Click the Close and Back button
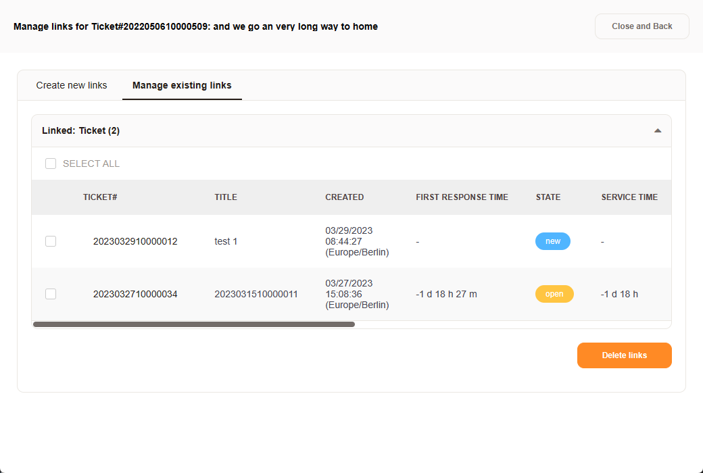 pos(641,26)
